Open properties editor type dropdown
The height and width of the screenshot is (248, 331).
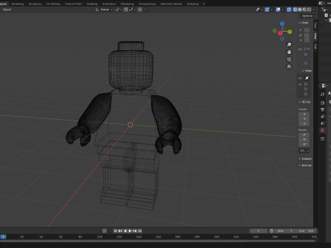325,85
